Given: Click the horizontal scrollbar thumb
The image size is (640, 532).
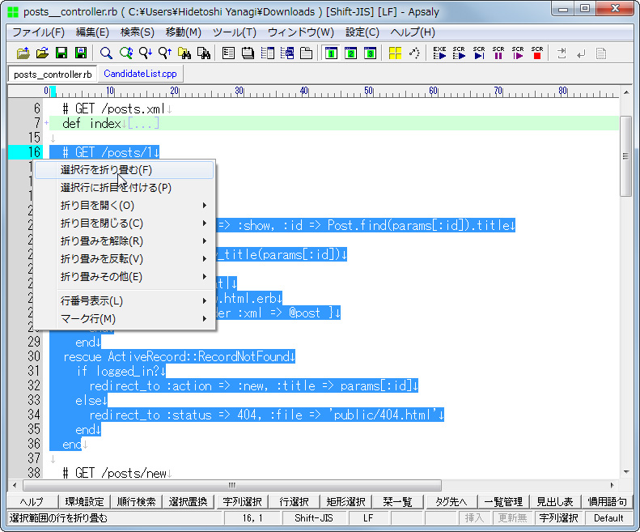Looking at the screenshot, I should (232, 485).
